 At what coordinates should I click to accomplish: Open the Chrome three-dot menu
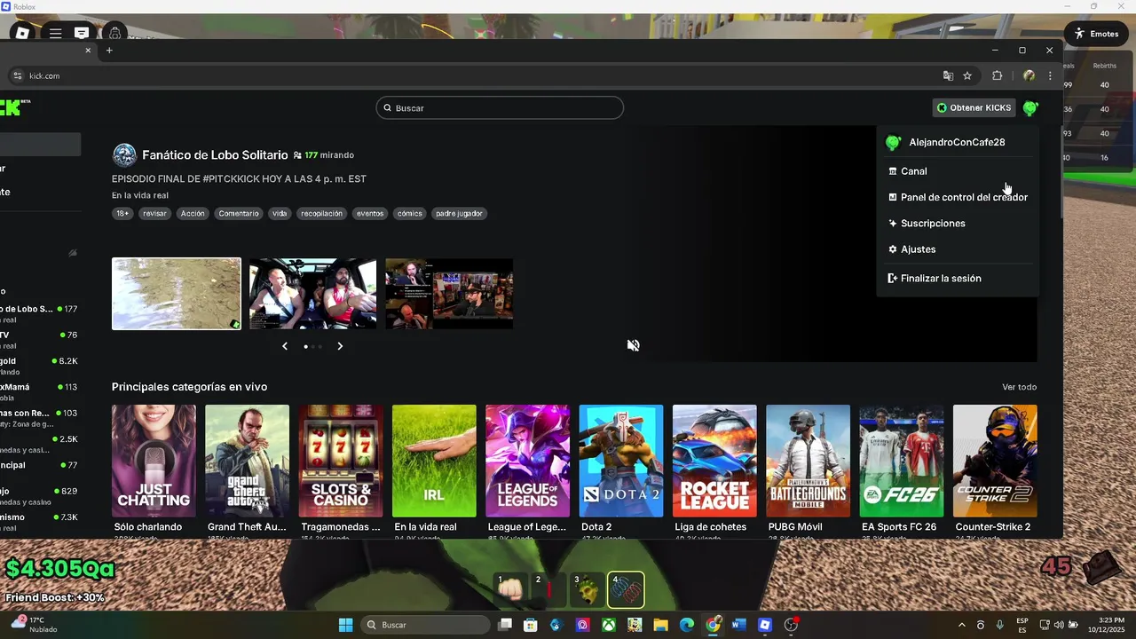pyautogui.click(x=1050, y=76)
